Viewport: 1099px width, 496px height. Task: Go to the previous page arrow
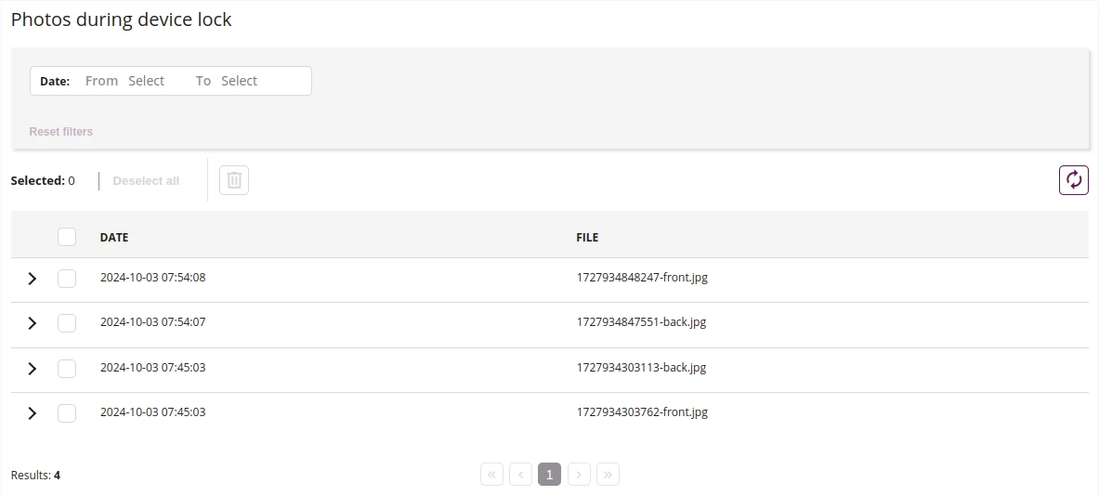(521, 475)
